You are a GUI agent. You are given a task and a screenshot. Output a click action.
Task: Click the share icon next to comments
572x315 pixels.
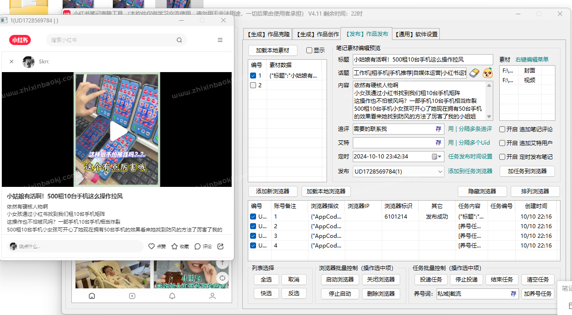click(x=220, y=246)
